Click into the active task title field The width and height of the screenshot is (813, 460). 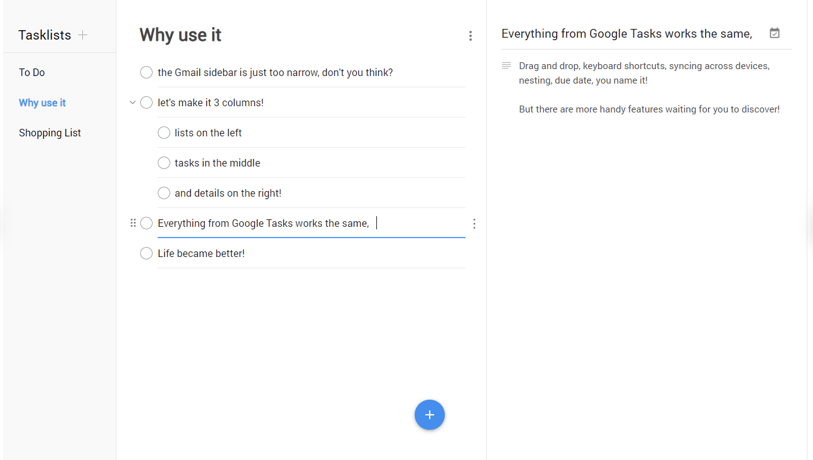click(311, 223)
